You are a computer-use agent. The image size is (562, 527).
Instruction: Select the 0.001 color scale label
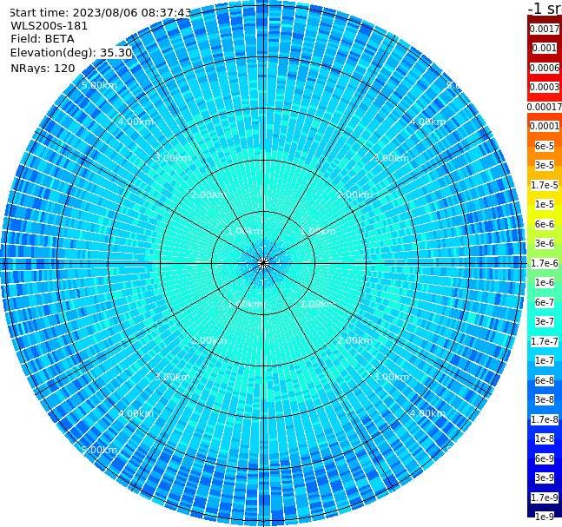(x=545, y=48)
